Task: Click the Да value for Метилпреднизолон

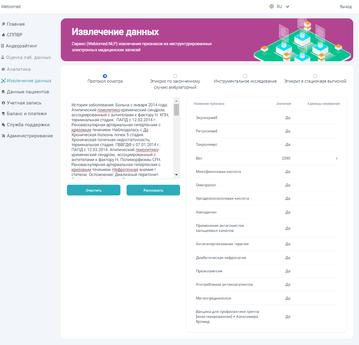Action: pyautogui.click(x=288, y=298)
